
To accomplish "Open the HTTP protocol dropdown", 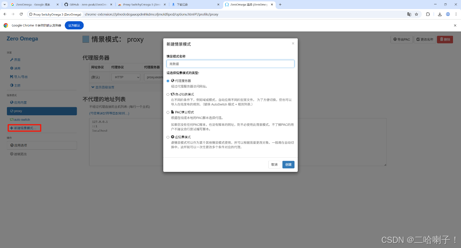I will tap(125, 77).
